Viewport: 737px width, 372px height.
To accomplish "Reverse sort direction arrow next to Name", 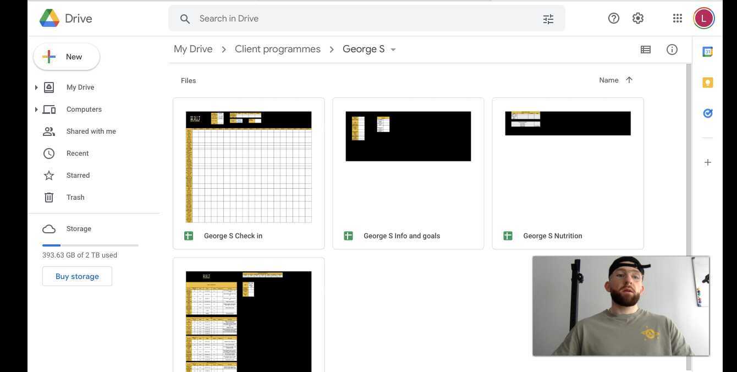I will [x=629, y=80].
